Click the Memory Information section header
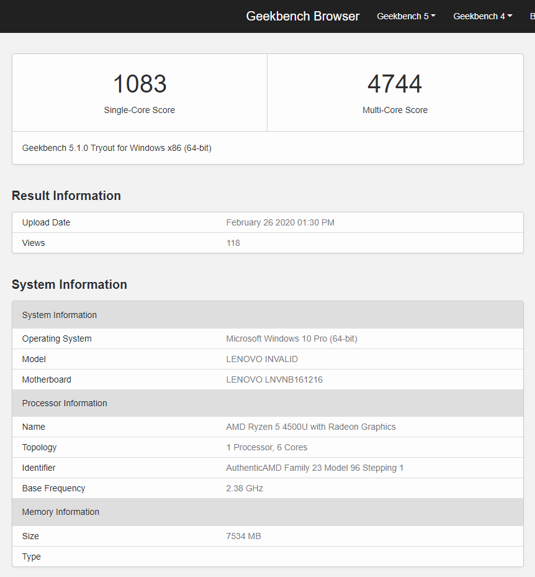Screen dimensions: 535x577 pos(267,512)
